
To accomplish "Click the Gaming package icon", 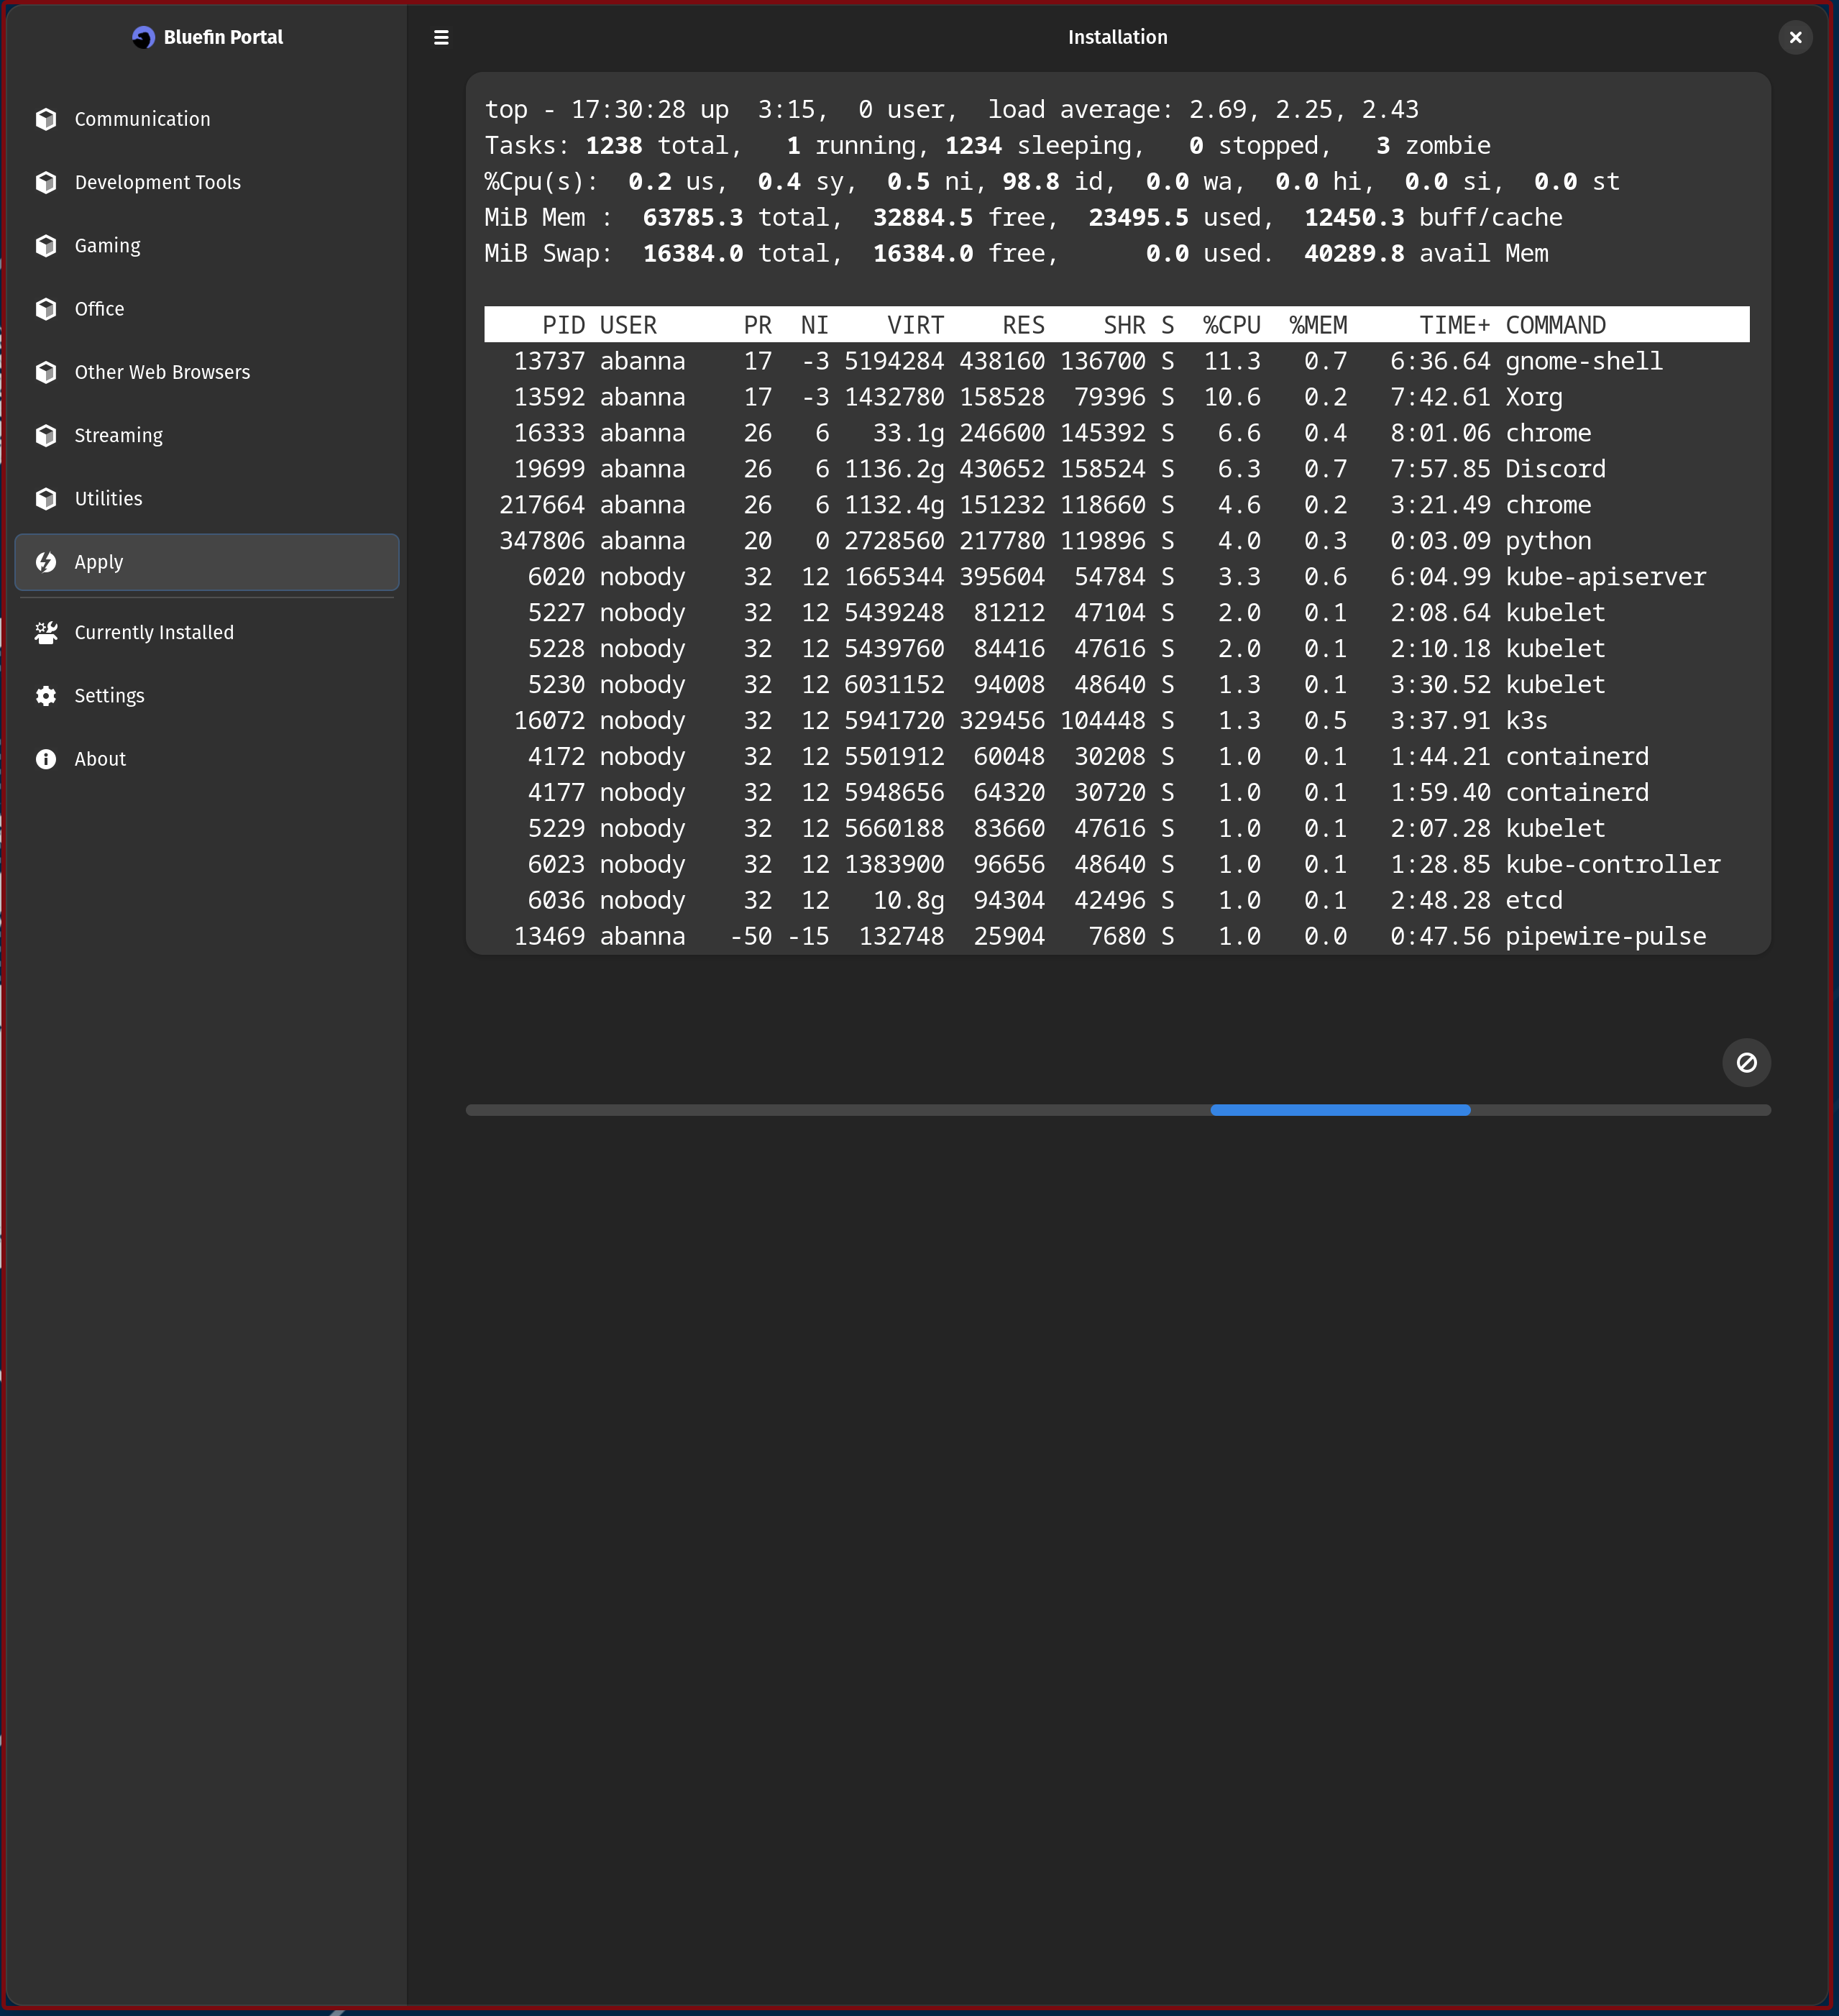I will tap(46, 246).
